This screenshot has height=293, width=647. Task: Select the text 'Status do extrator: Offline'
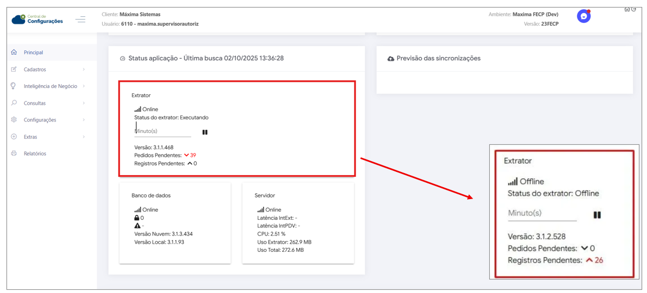[x=553, y=193]
